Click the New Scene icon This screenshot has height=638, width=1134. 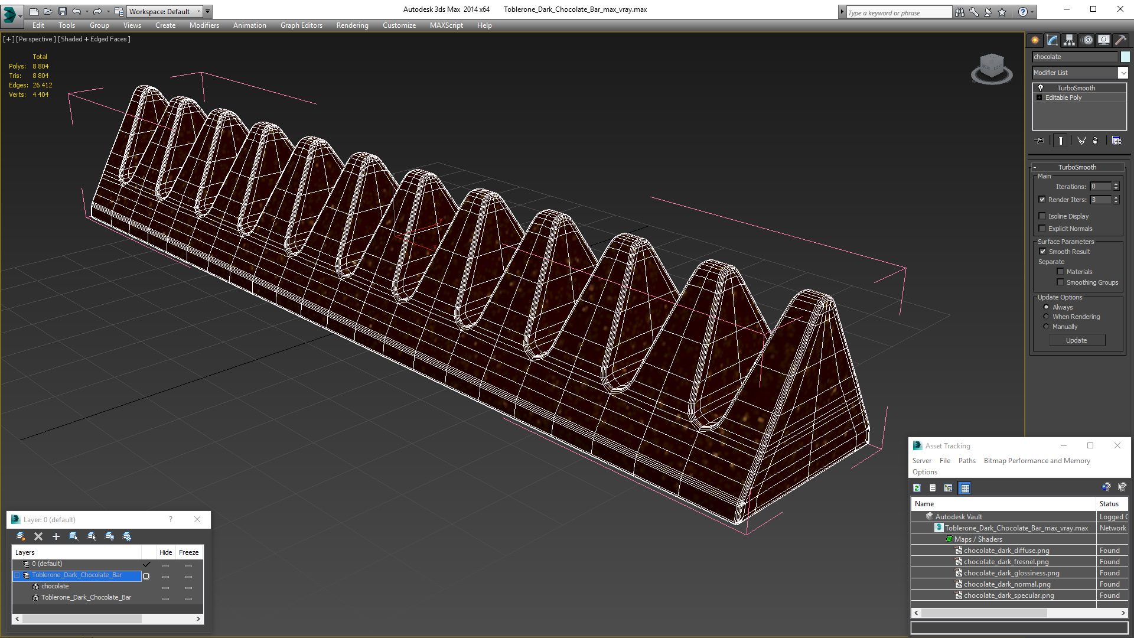34,11
